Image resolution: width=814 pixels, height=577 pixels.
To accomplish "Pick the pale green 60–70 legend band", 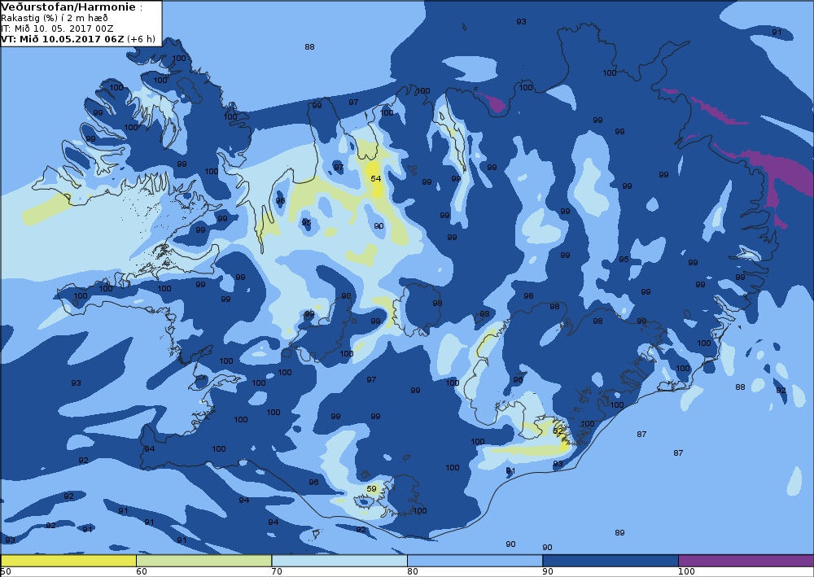I will tap(203, 561).
